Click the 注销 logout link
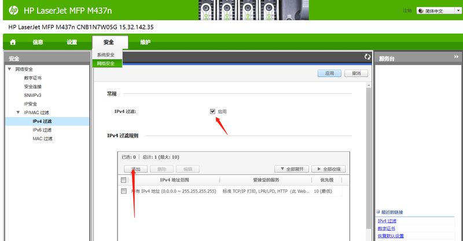 point(407,10)
